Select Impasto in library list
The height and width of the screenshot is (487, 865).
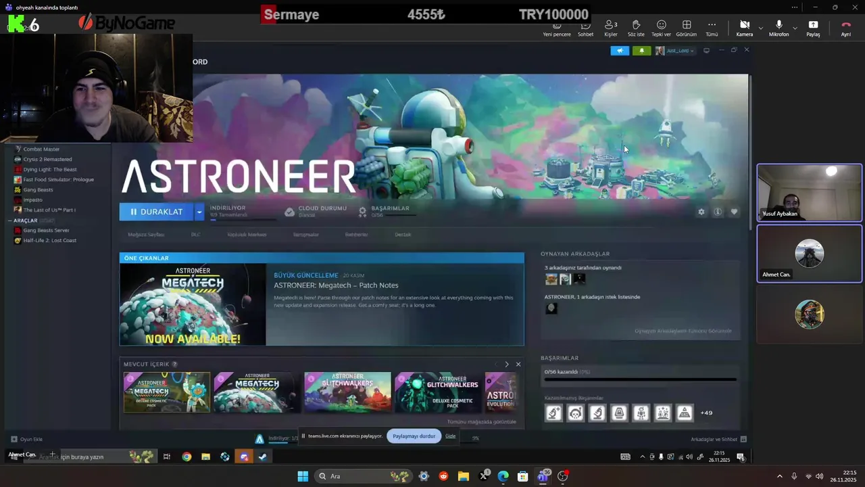click(32, 200)
